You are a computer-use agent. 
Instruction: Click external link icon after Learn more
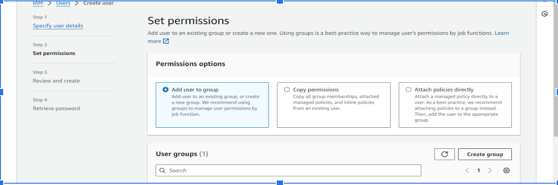166,41
